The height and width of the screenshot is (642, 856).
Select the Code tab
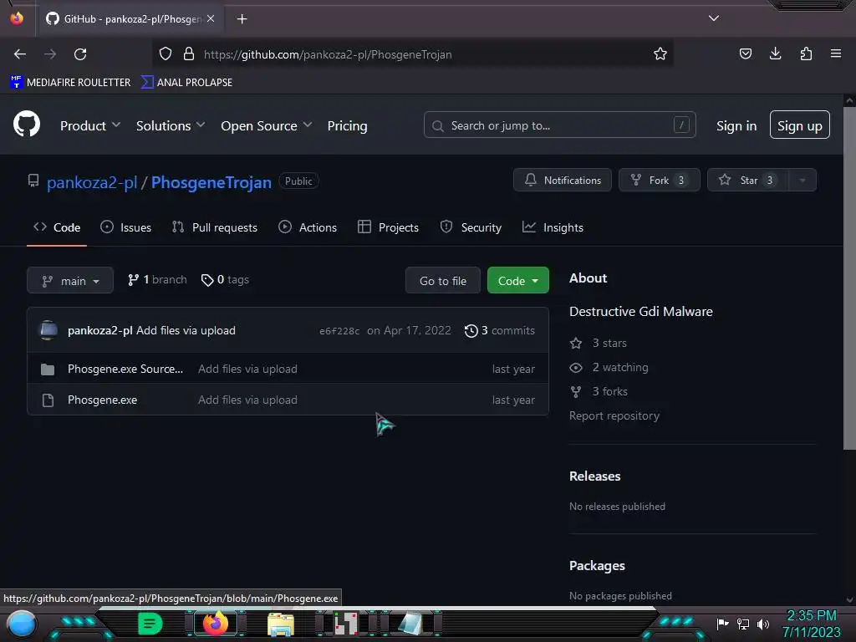tap(57, 227)
